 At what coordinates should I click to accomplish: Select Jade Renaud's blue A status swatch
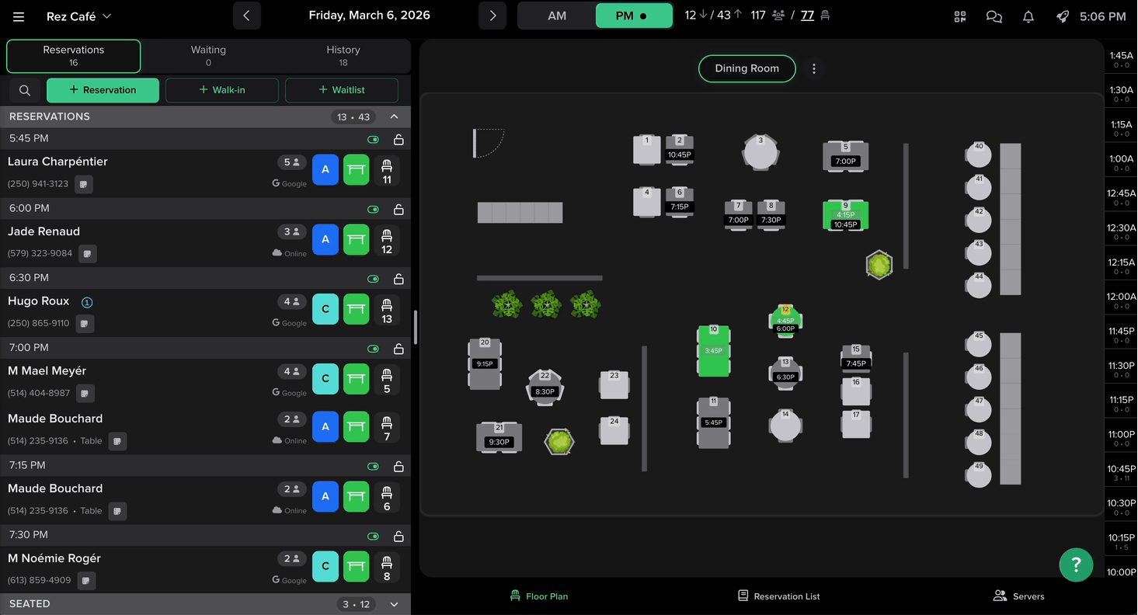(325, 239)
